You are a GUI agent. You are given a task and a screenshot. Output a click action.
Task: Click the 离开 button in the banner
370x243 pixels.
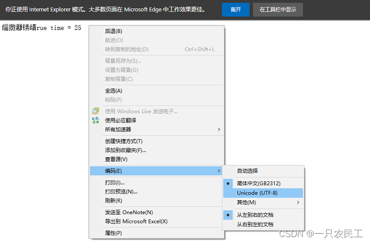(235, 10)
